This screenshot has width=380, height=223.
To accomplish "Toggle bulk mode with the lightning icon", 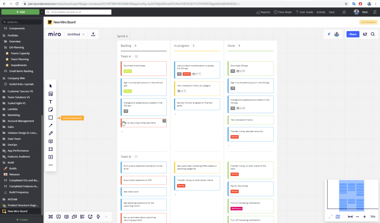I will point(98,217).
